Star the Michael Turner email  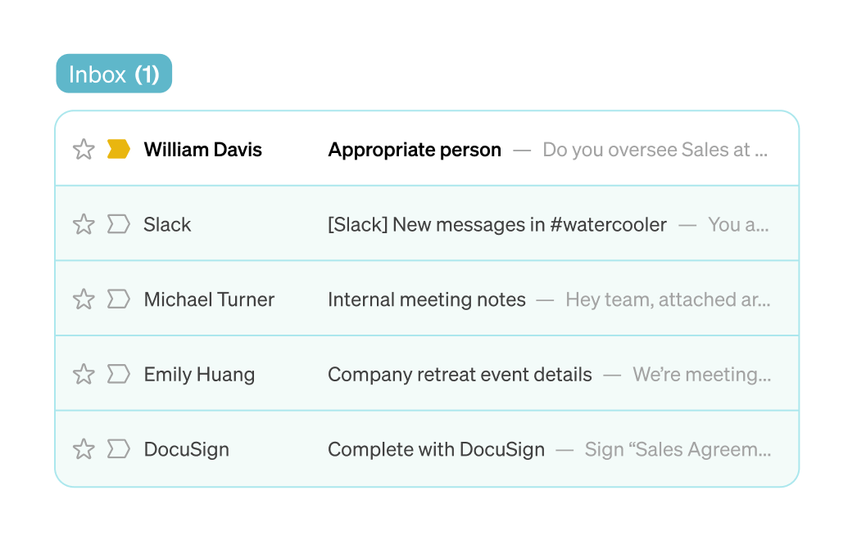pyautogui.click(x=84, y=299)
